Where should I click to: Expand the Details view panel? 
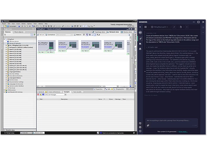point(4,130)
